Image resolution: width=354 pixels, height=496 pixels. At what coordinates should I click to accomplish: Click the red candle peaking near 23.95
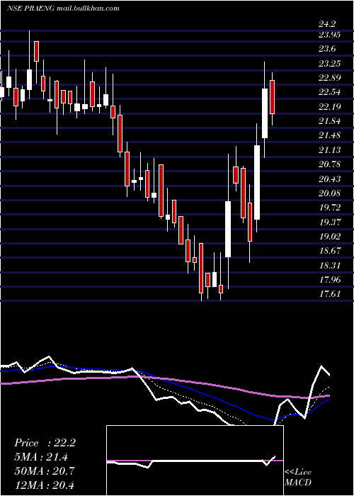pos(37,51)
